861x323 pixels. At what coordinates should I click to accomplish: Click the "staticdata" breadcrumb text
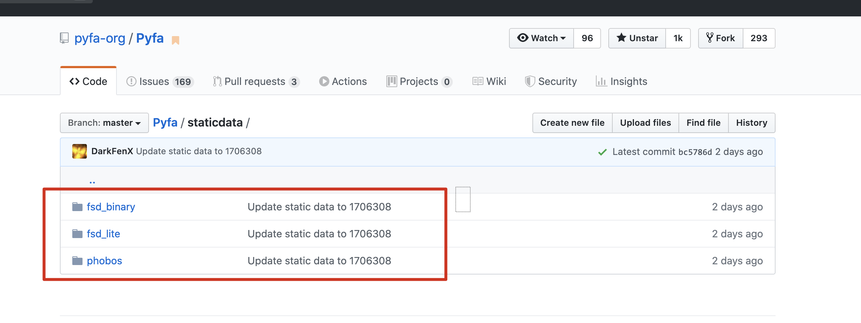215,122
